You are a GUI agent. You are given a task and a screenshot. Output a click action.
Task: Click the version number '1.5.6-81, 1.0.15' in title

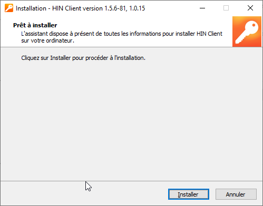(x=125, y=8)
